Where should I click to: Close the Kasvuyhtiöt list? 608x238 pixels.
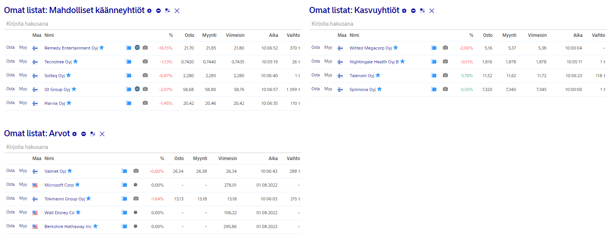(x=432, y=11)
